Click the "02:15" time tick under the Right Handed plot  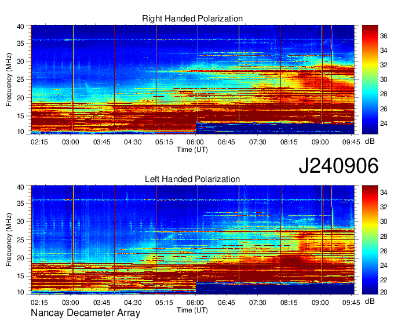tap(39, 142)
